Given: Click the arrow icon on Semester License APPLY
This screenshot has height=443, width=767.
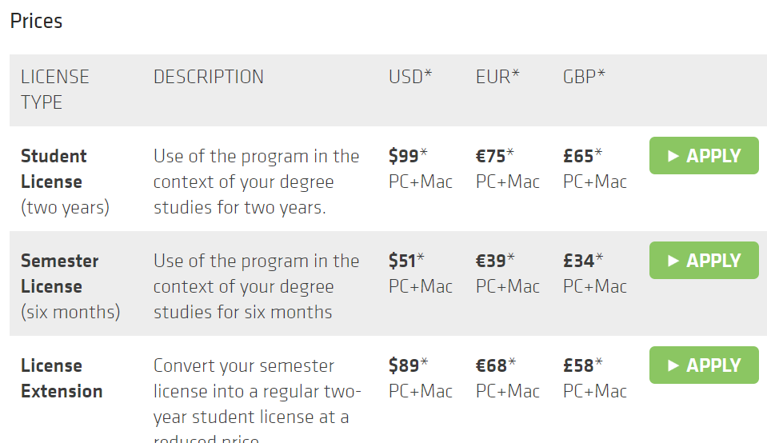Looking at the screenshot, I should click(x=673, y=261).
